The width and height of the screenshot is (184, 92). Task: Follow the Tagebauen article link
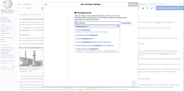(148, 22)
